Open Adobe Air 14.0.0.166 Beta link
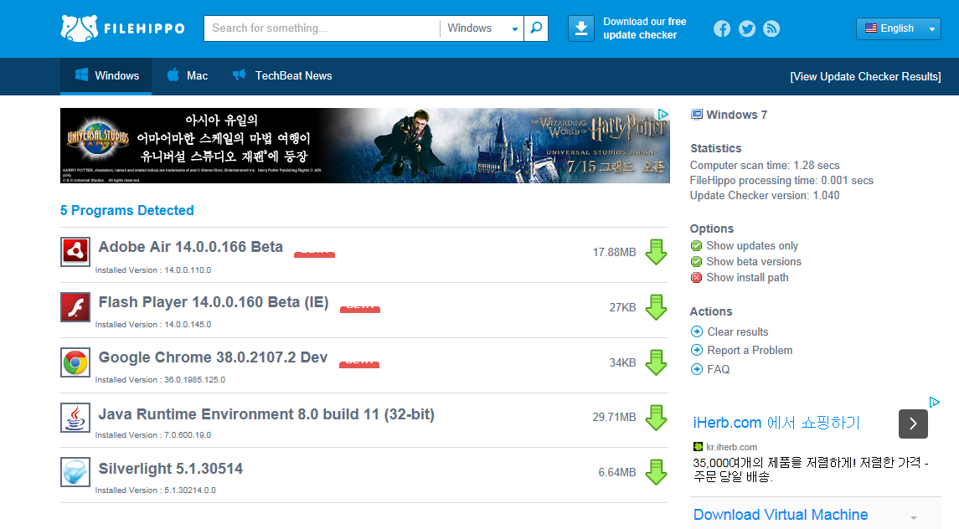Viewport: 959px width, 529px height. tap(191, 246)
